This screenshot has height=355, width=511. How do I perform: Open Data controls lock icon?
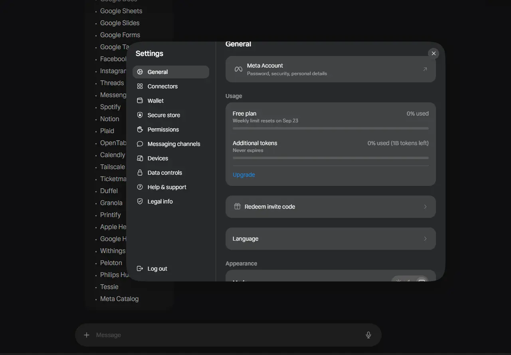[140, 173]
